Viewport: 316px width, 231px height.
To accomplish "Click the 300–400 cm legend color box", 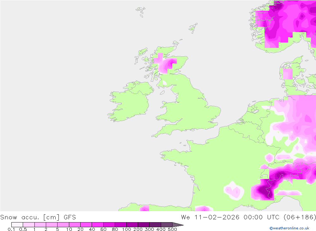I will click(x=155, y=225).
